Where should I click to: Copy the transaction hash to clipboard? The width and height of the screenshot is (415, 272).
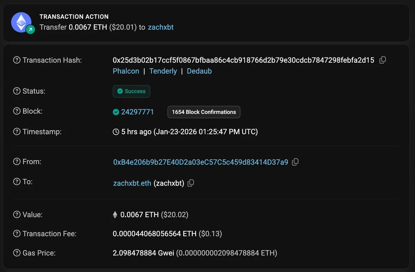[382, 60]
